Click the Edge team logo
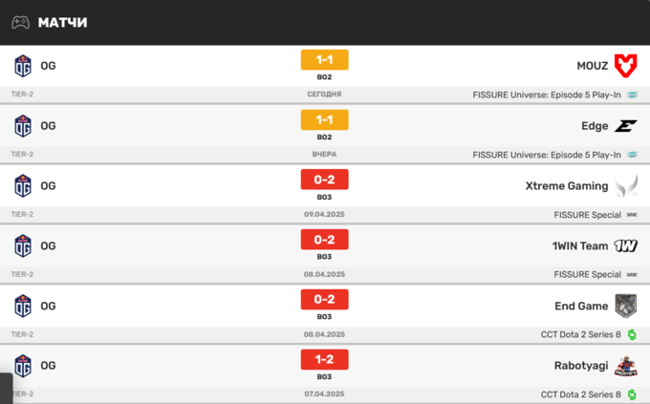The image size is (650, 404). [625, 126]
